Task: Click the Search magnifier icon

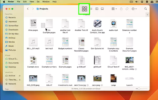Action: point(146,9)
